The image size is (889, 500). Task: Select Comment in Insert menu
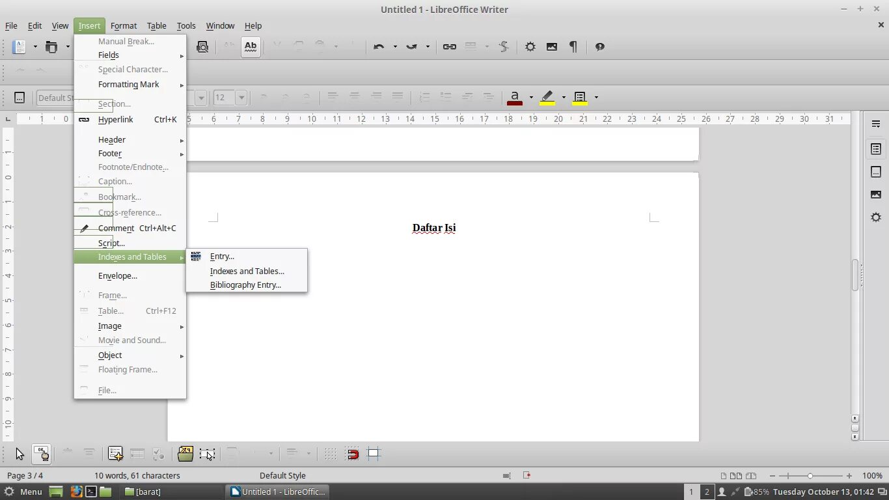point(130,229)
